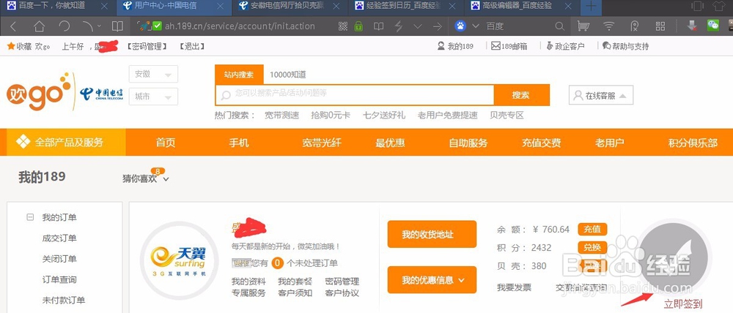Click the location pin toolbar icon
The height and width of the screenshot is (313, 733).
coord(634,26)
